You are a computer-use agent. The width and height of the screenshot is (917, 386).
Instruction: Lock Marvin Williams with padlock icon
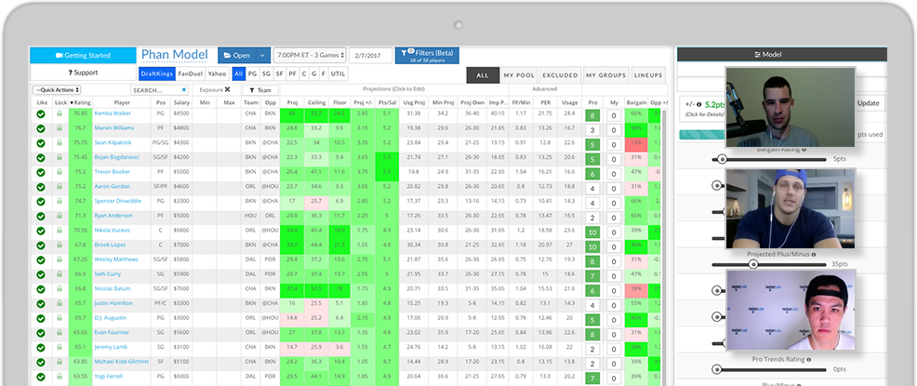click(x=60, y=128)
